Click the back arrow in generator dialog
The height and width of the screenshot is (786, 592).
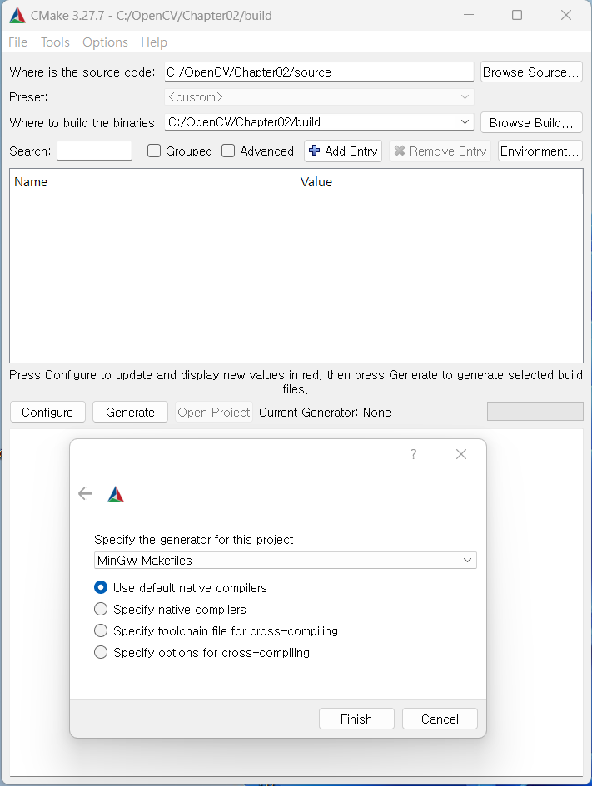(85, 494)
